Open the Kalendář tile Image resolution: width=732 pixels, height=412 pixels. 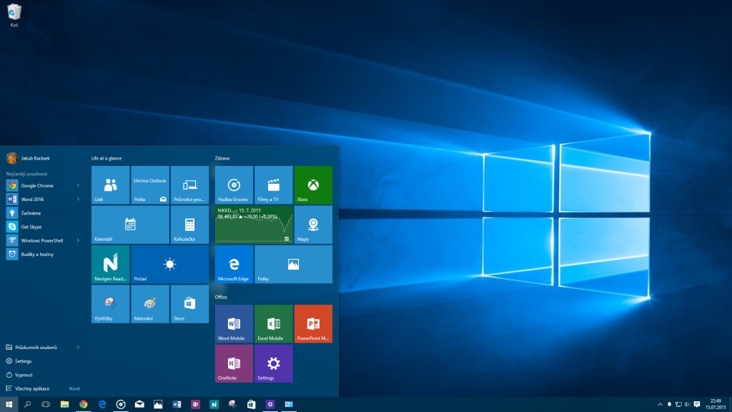130,225
